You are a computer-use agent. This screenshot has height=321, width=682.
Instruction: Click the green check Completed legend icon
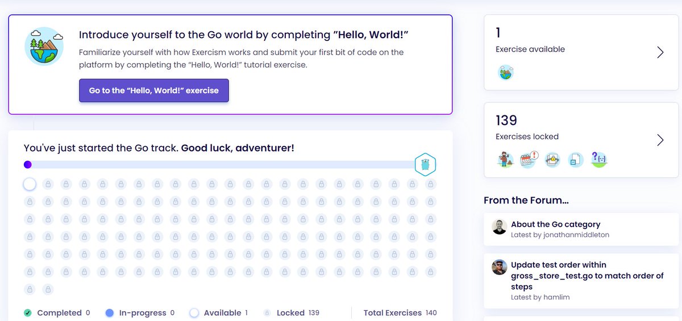pos(27,313)
